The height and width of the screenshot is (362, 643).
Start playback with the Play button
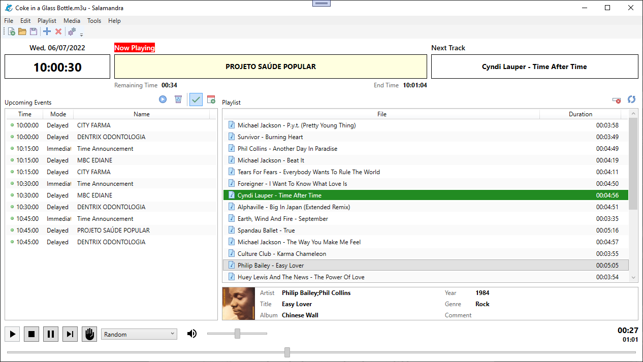pyautogui.click(x=12, y=334)
